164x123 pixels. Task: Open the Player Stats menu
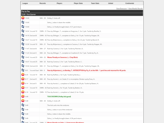(x=78, y=3)
